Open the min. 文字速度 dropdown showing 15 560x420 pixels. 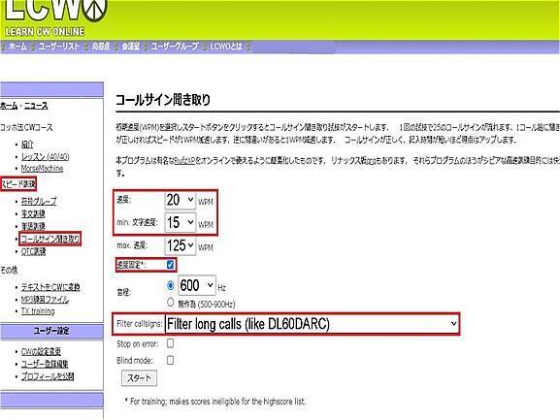click(x=180, y=223)
